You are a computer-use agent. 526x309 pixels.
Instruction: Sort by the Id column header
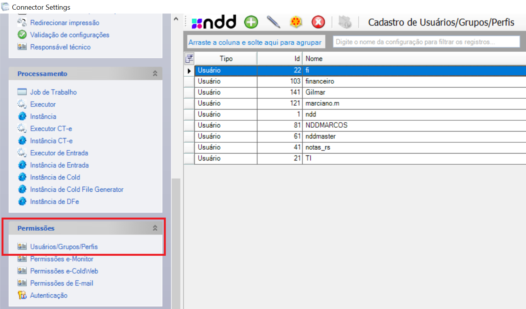280,59
